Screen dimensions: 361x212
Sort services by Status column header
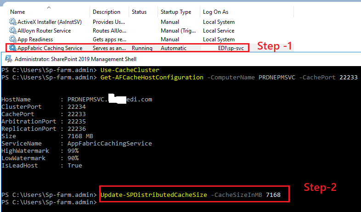click(139, 12)
